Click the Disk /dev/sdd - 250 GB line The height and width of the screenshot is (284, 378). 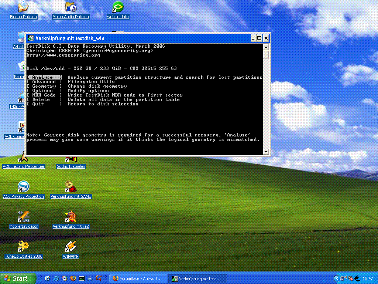click(x=102, y=68)
